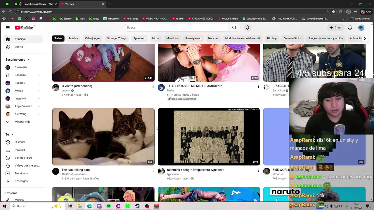Open Windows Start menu
The width and height of the screenshot is (374, 210).
point(4,206)
